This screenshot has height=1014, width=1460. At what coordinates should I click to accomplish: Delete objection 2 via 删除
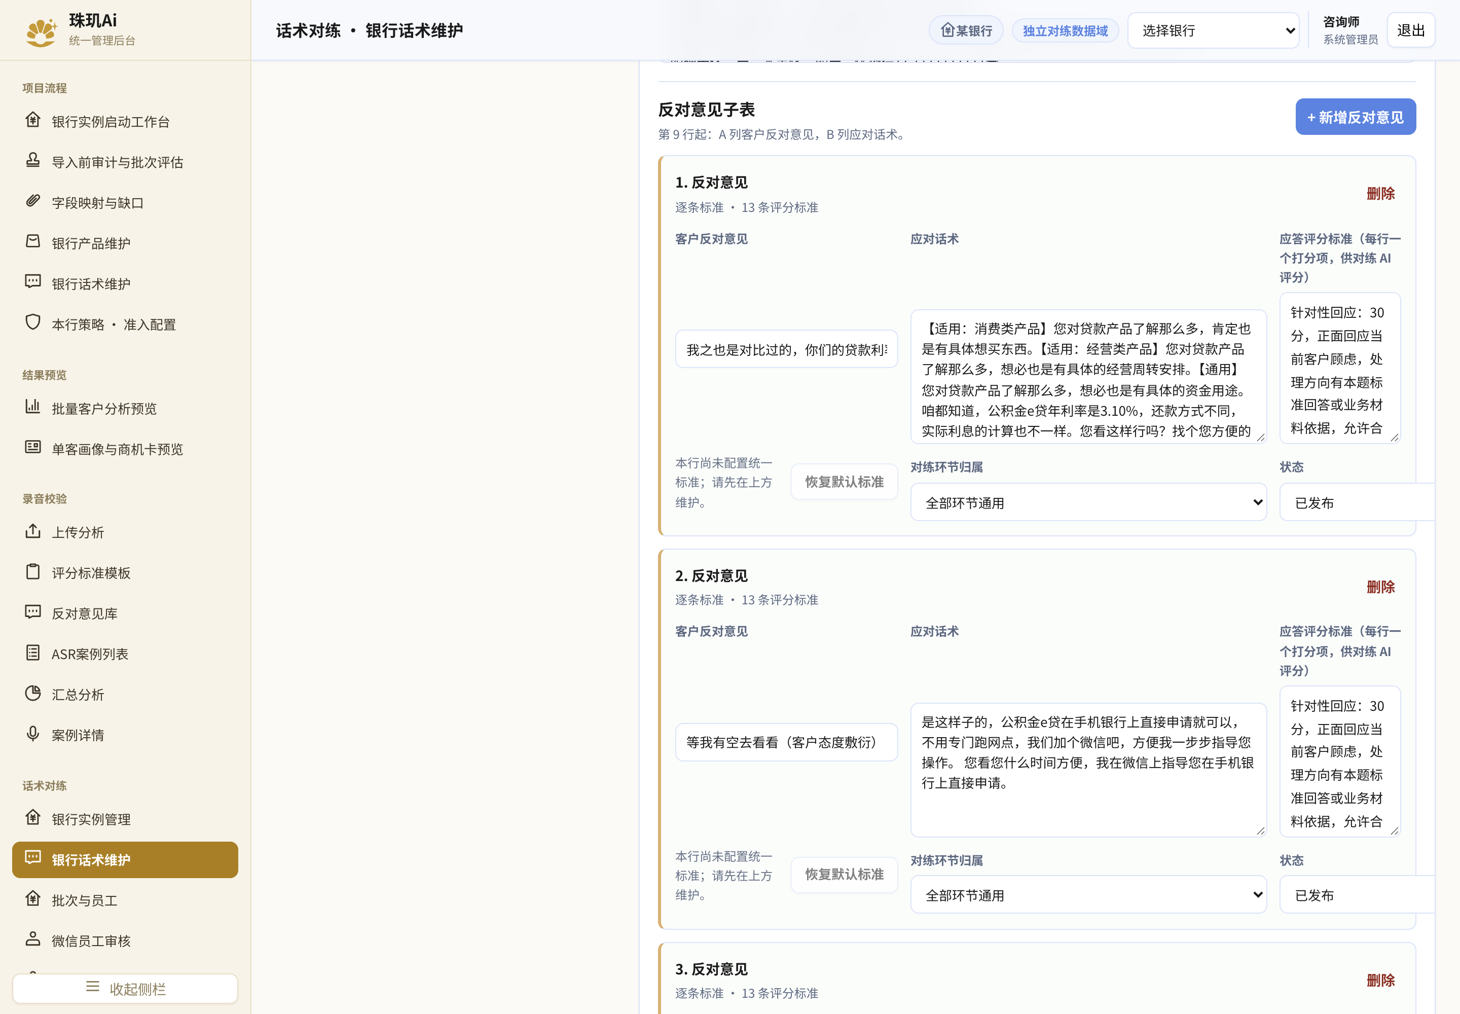tap(1380, 587)
